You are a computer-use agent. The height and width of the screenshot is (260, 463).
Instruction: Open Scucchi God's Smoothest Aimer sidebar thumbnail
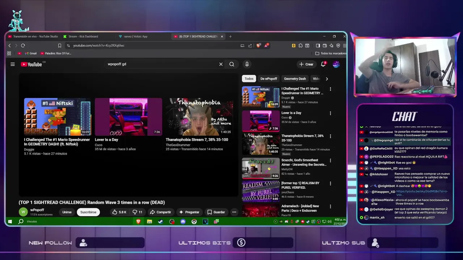click(261, 168)
